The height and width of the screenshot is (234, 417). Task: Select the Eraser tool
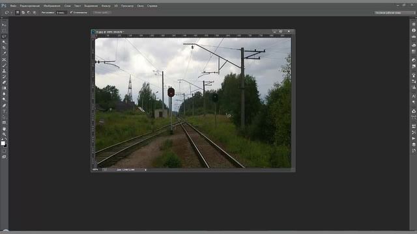click(4, 83)
